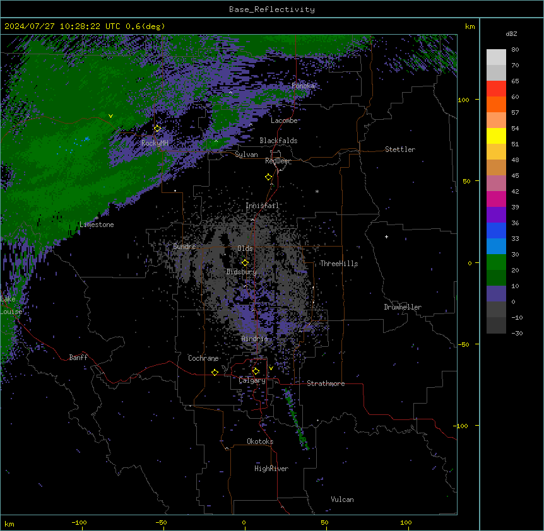Click the dBZ legend heading

(x=511, y=34)
